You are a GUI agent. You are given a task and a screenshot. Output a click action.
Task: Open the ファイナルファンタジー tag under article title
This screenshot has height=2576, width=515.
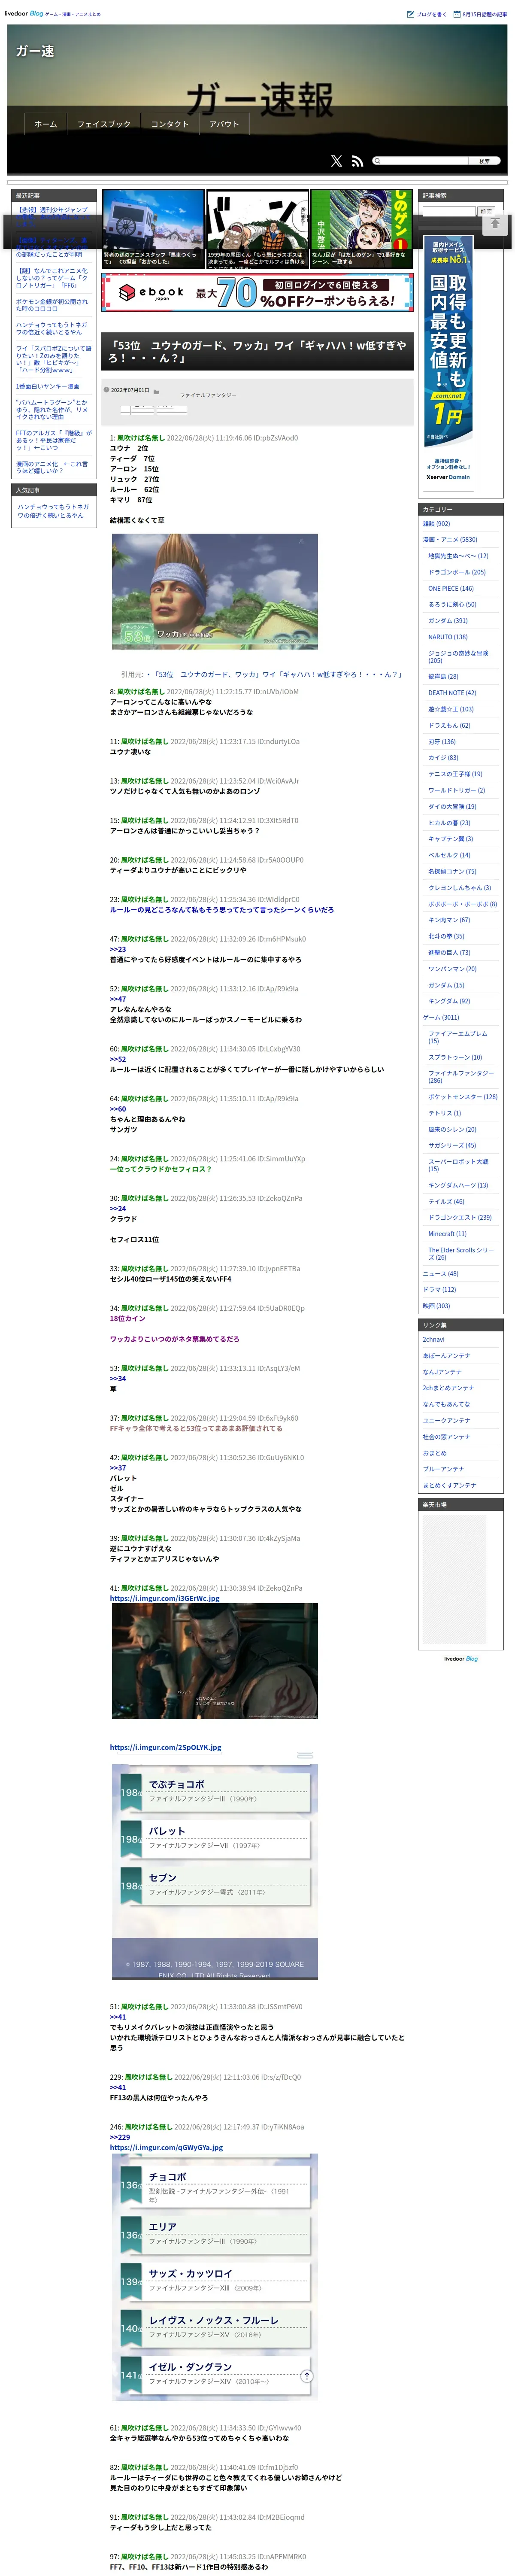pos(208,395)
